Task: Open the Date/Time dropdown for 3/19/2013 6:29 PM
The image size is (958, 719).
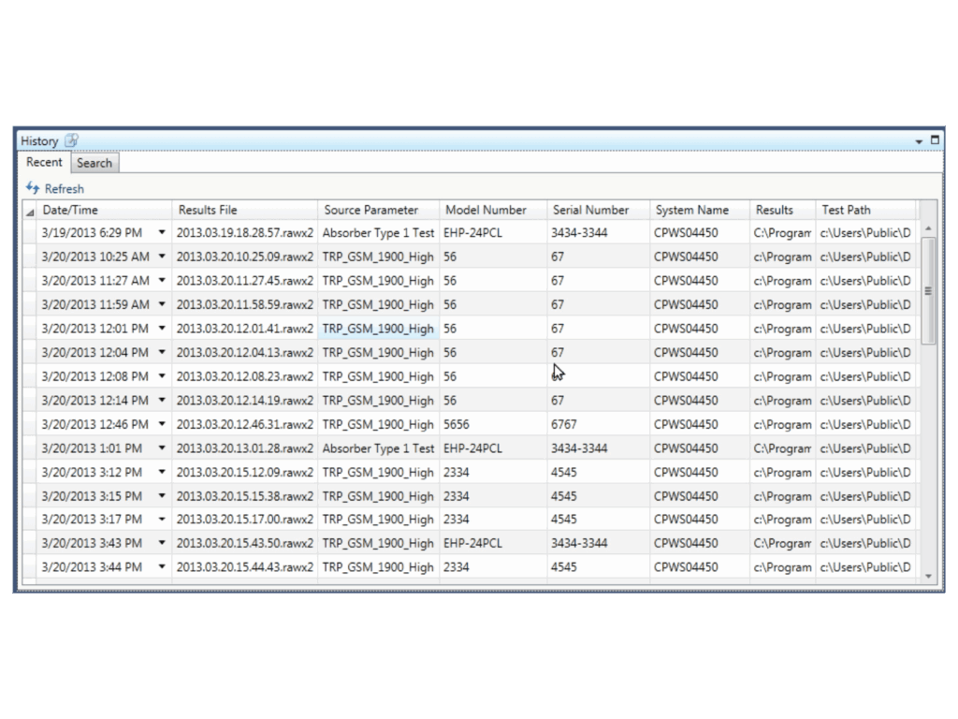Action: (161, 232)
